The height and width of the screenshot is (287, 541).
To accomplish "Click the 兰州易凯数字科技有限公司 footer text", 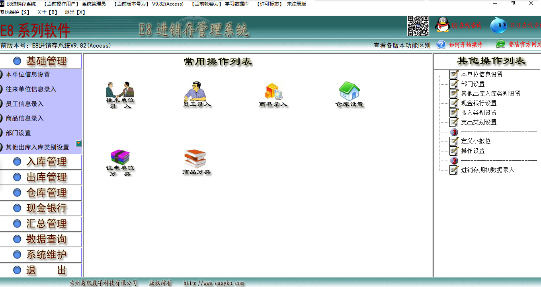I will 103,283.
